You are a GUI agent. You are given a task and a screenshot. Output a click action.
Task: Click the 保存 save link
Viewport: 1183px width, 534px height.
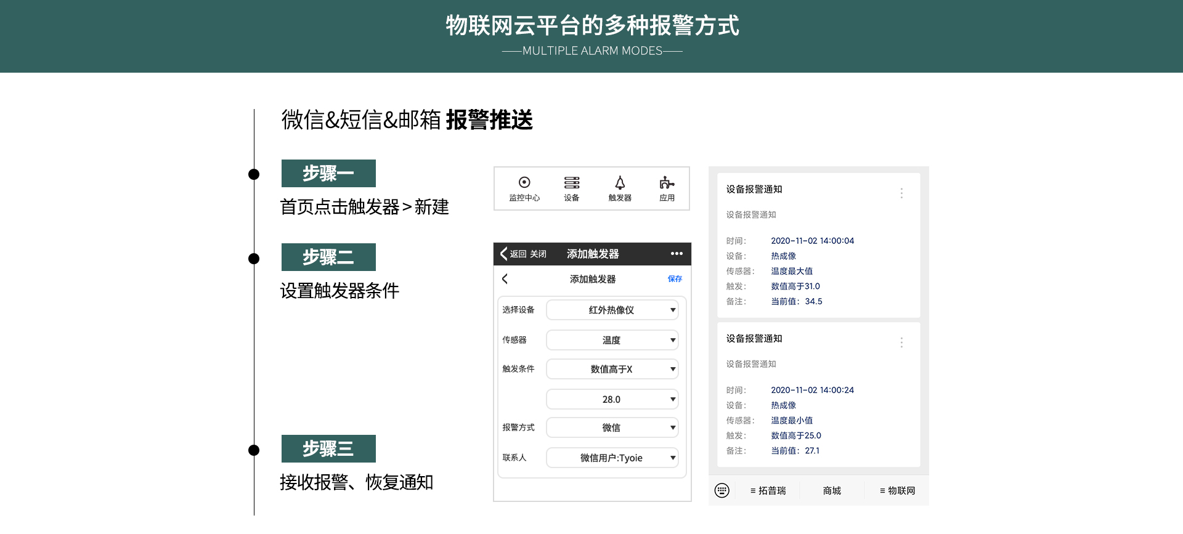[675, 279]
